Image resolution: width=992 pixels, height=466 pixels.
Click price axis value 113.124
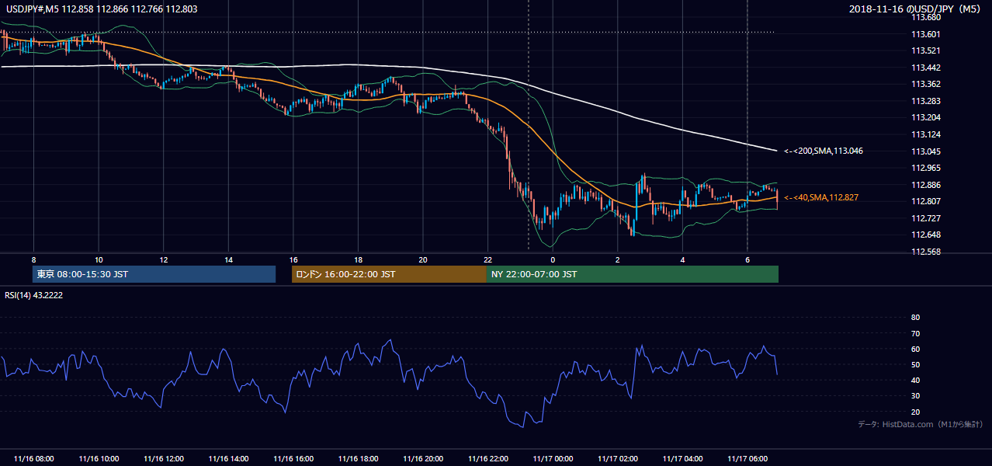(x=925, y=134)
